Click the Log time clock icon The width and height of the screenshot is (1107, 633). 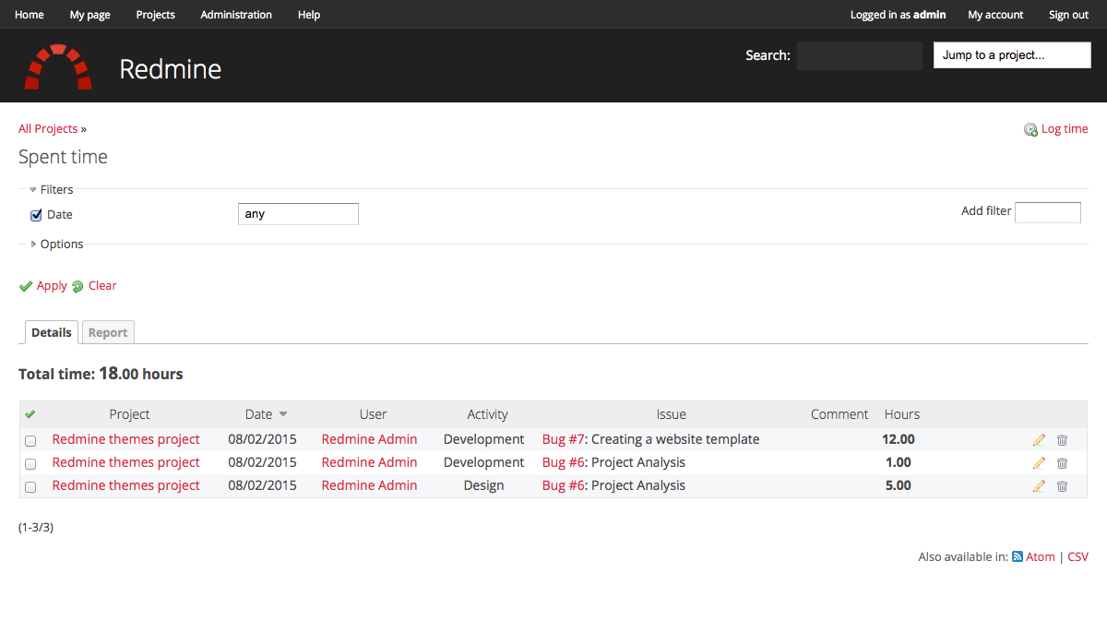[x=1030, y=130]
